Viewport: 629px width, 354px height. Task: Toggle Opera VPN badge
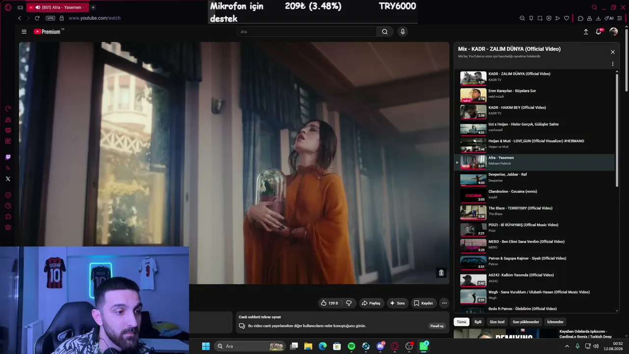(50, 18)
